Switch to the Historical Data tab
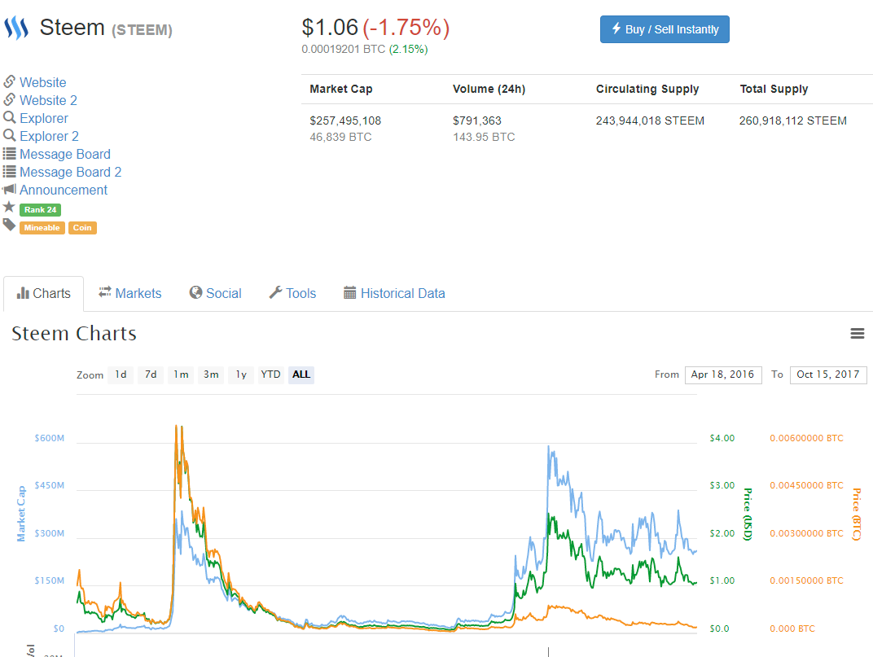The image size is (873, 657). (x=394, y=293)
